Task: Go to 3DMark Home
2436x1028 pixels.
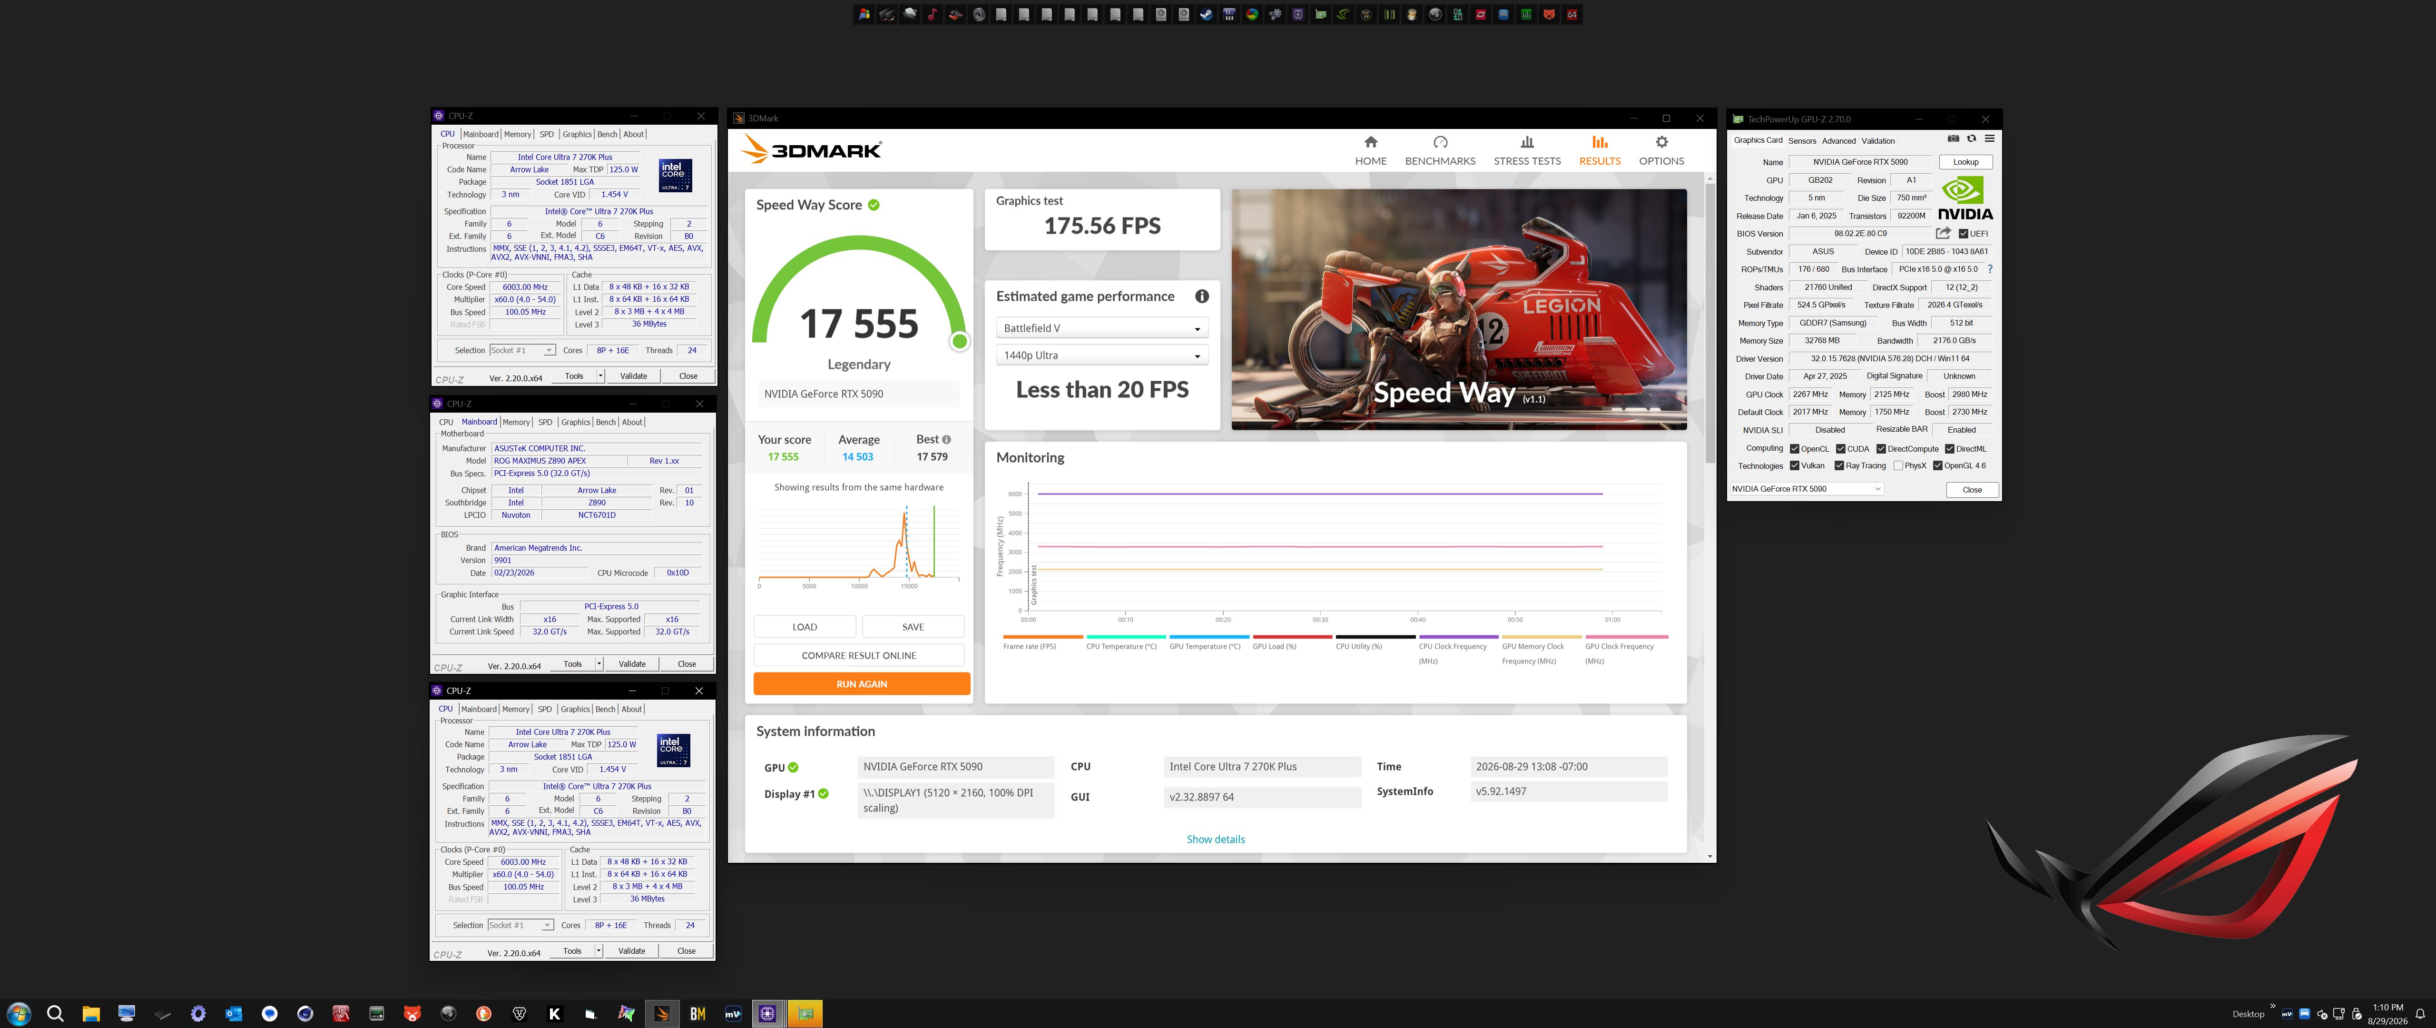Action: 1370,150
